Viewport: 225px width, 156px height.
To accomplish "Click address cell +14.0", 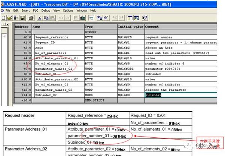I will tap(23, 95).
